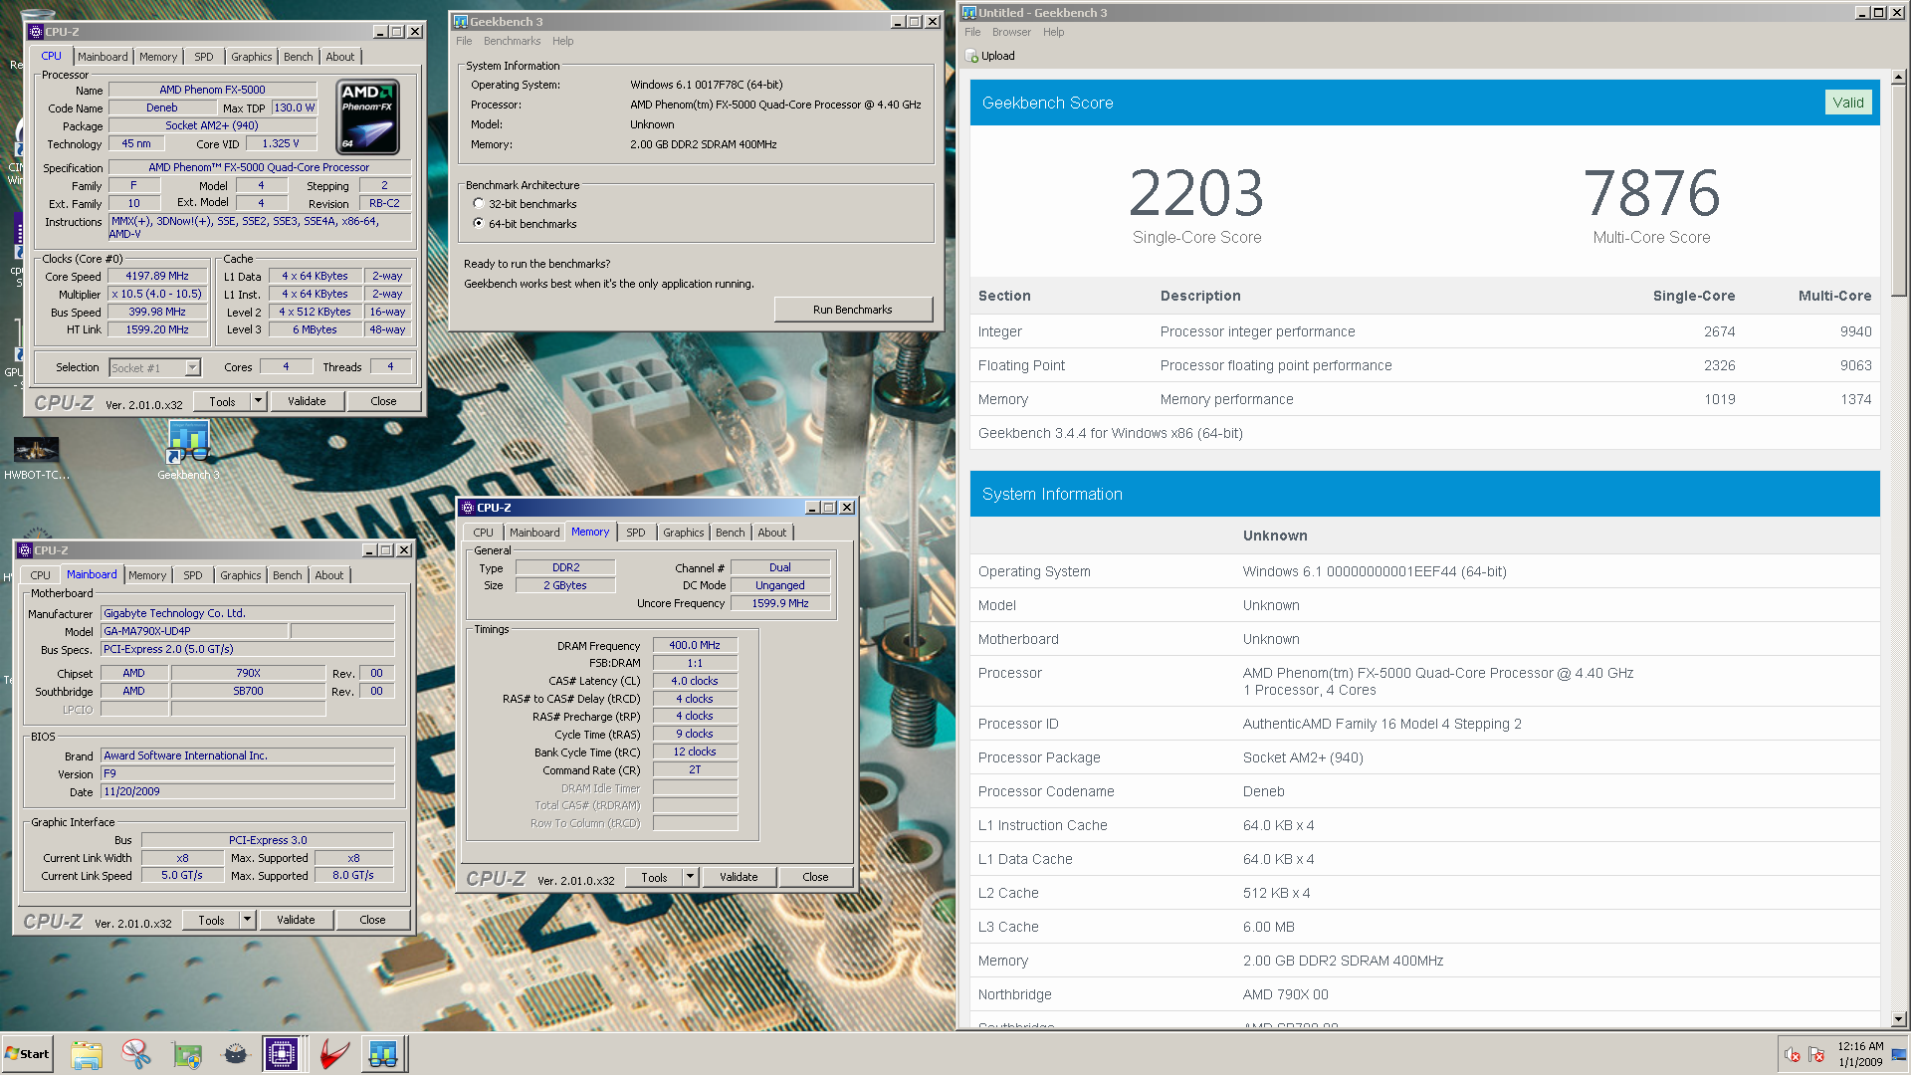Open the Windows Start button
Screen dimensions: 1911x1075
pos(28,1054)
